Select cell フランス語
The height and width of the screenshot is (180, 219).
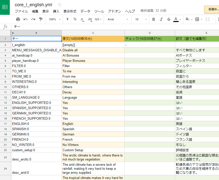(197, 139)
